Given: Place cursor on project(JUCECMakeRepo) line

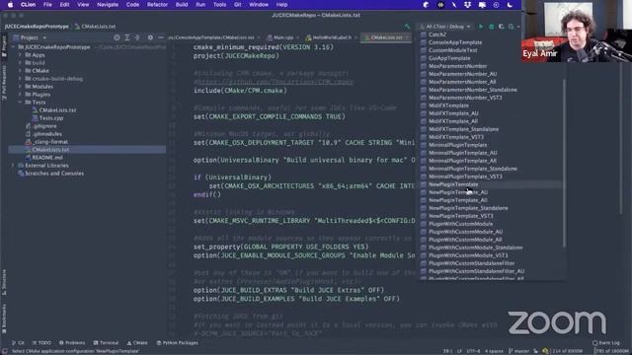Looking at the screenshot, I should tap(236, 56).
